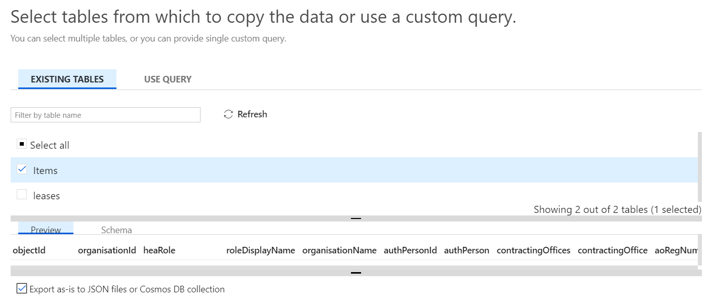Viewport: 710px width, 307px height.
Task: Check the leases table checkbox
Action: point(22,195)
